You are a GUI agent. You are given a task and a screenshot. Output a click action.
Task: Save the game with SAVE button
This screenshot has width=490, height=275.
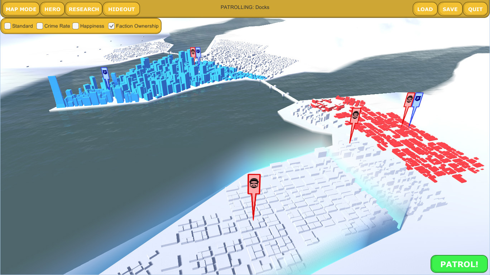click(x=450, y=9)
